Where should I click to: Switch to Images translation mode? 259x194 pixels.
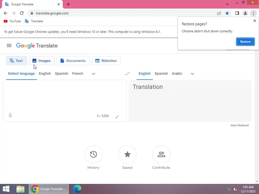pos(42,61)
